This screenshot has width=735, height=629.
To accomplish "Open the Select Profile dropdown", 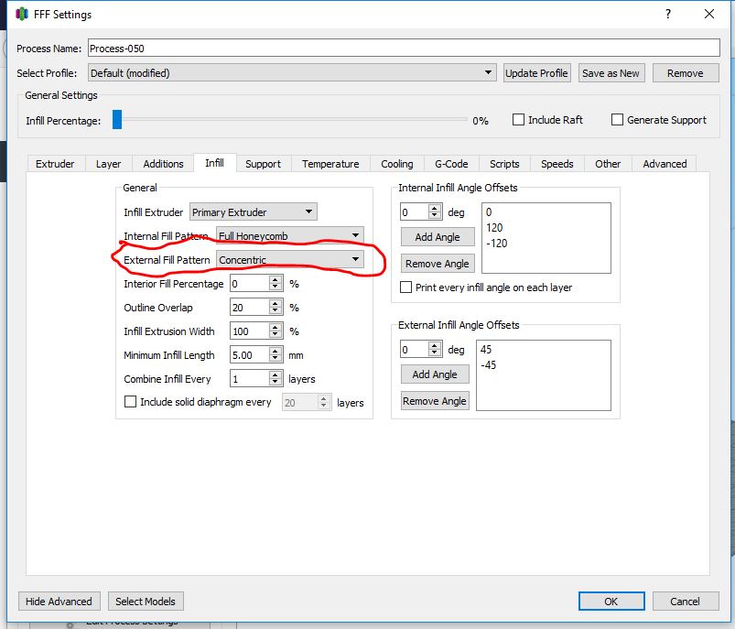I will pyautogui.click(x=292, y=72).
